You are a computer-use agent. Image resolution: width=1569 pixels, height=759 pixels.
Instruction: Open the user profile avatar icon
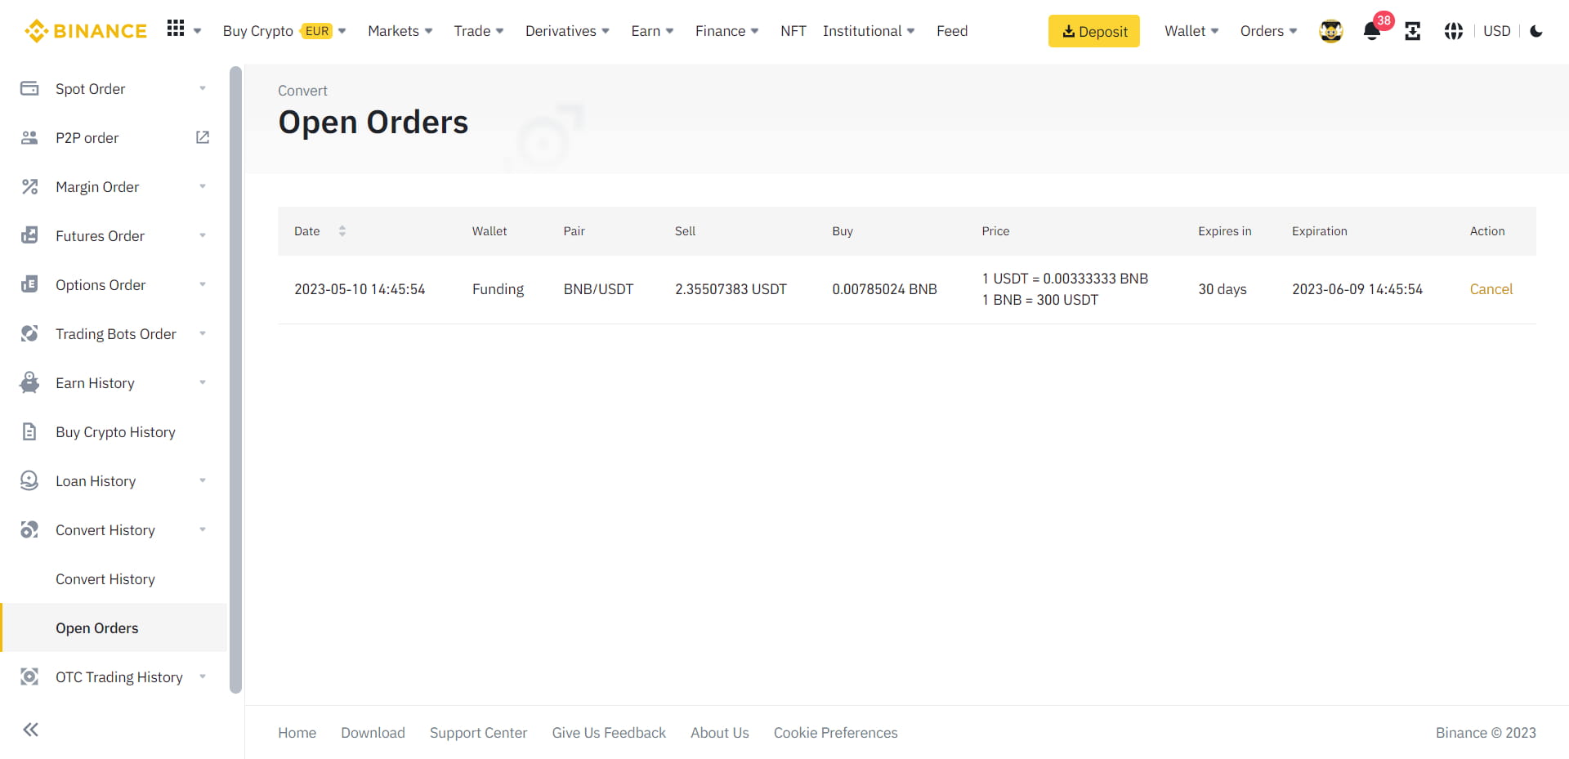coord(1331,31)
